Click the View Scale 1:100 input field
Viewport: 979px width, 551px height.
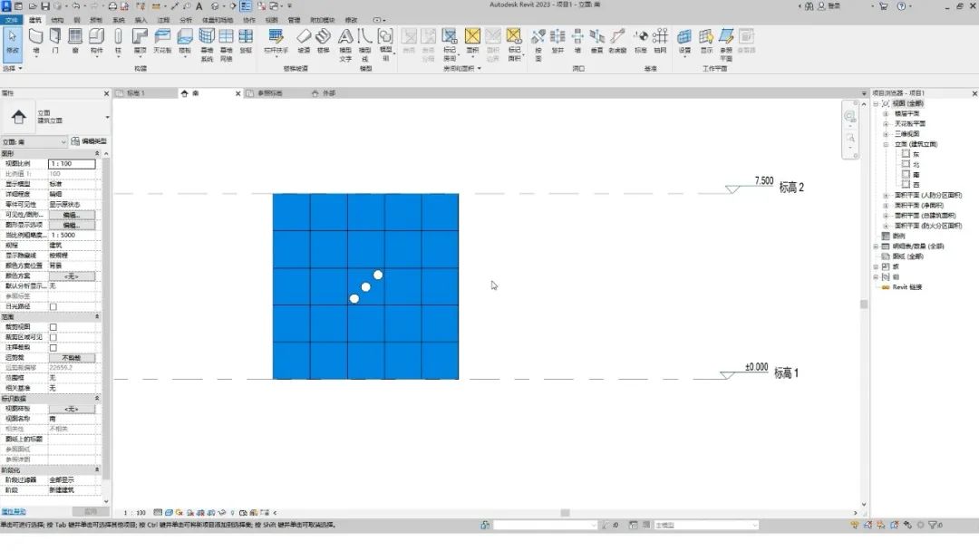pyautogui.click(x=72, y=164)
